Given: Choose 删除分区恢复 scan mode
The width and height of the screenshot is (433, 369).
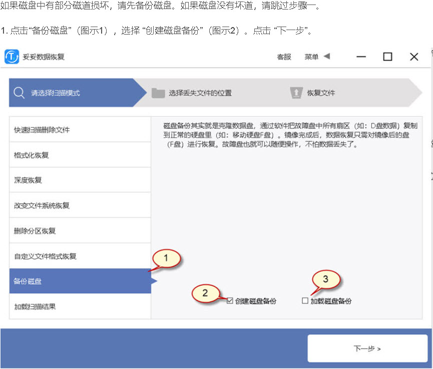Looking at the screenshot, I should tap(80, 231).
